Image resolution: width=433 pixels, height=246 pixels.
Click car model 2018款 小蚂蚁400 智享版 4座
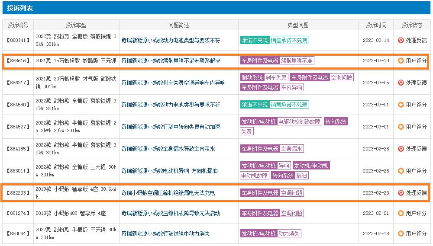click(x=71, y=213)
